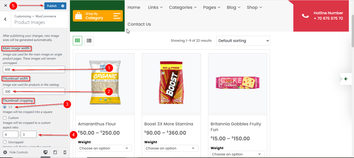The image size is (354, 158).
Task: Preview in mobile device mode
Action: [65, 152]
